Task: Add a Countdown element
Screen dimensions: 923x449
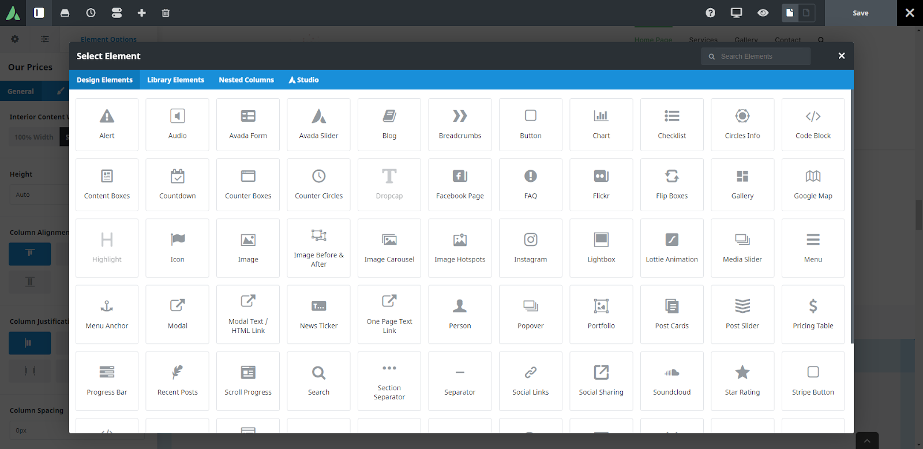Action: coord(178,185)
